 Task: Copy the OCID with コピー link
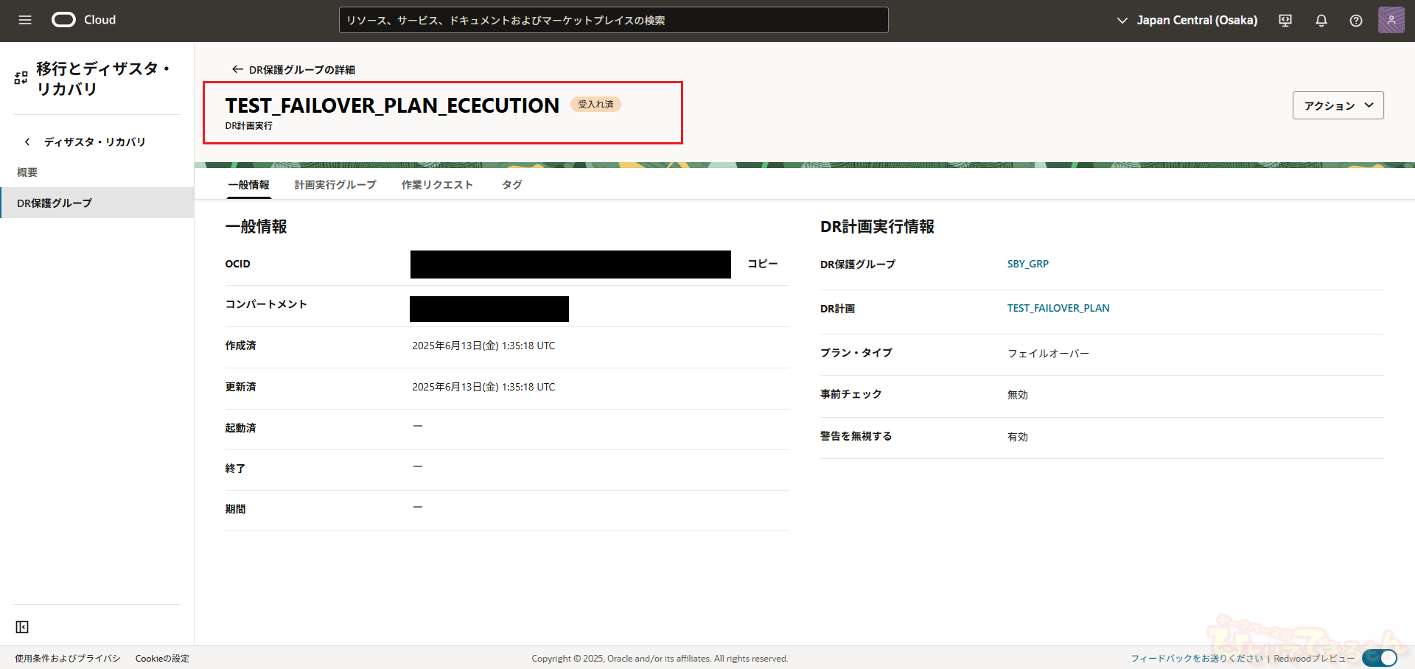pos(763,264)
